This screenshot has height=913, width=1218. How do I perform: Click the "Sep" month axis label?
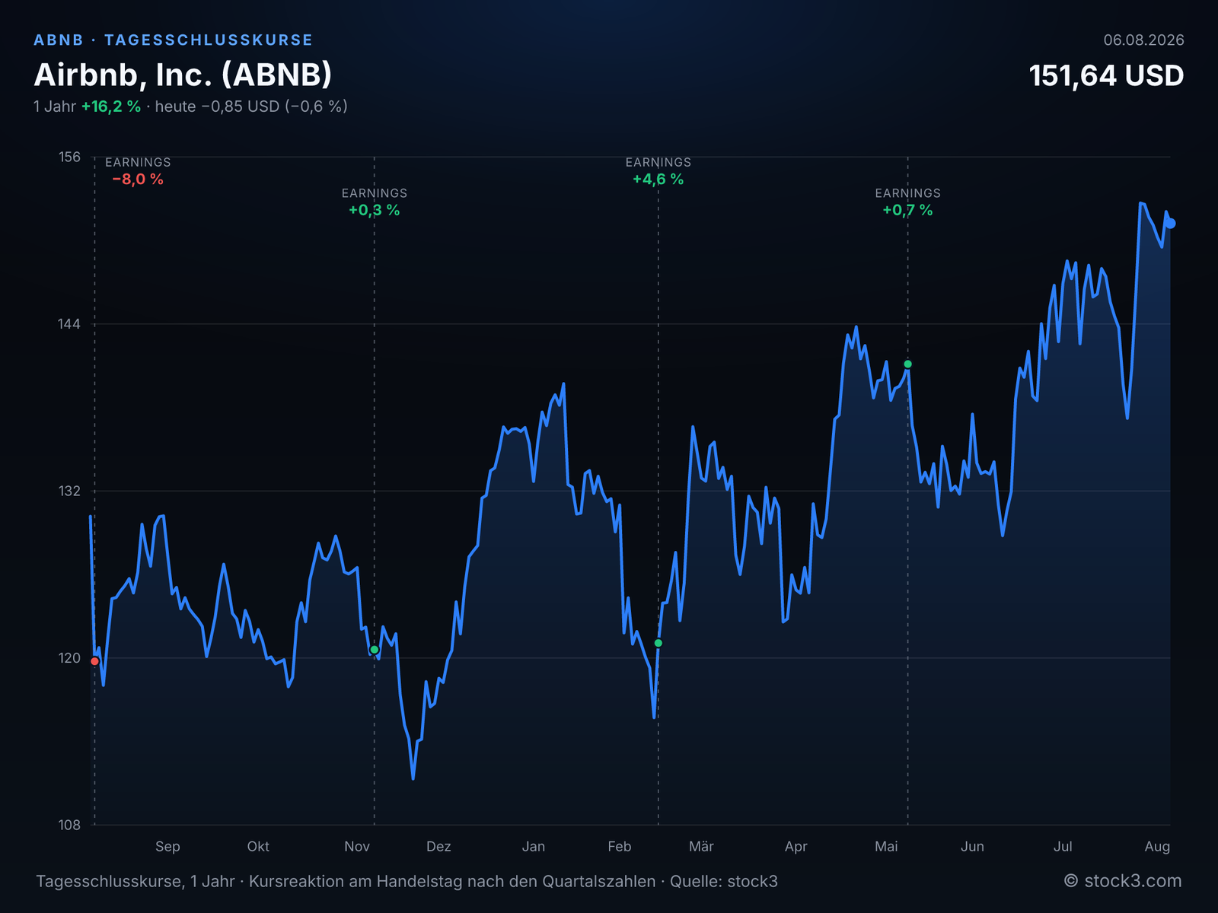[167, 847]
